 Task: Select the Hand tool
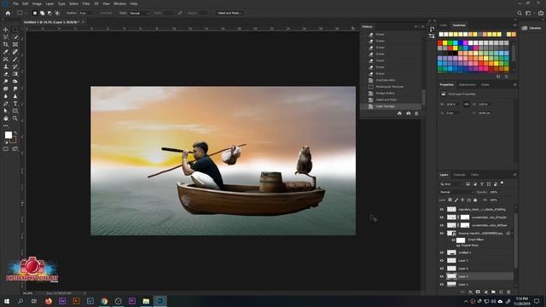point(6,119)
